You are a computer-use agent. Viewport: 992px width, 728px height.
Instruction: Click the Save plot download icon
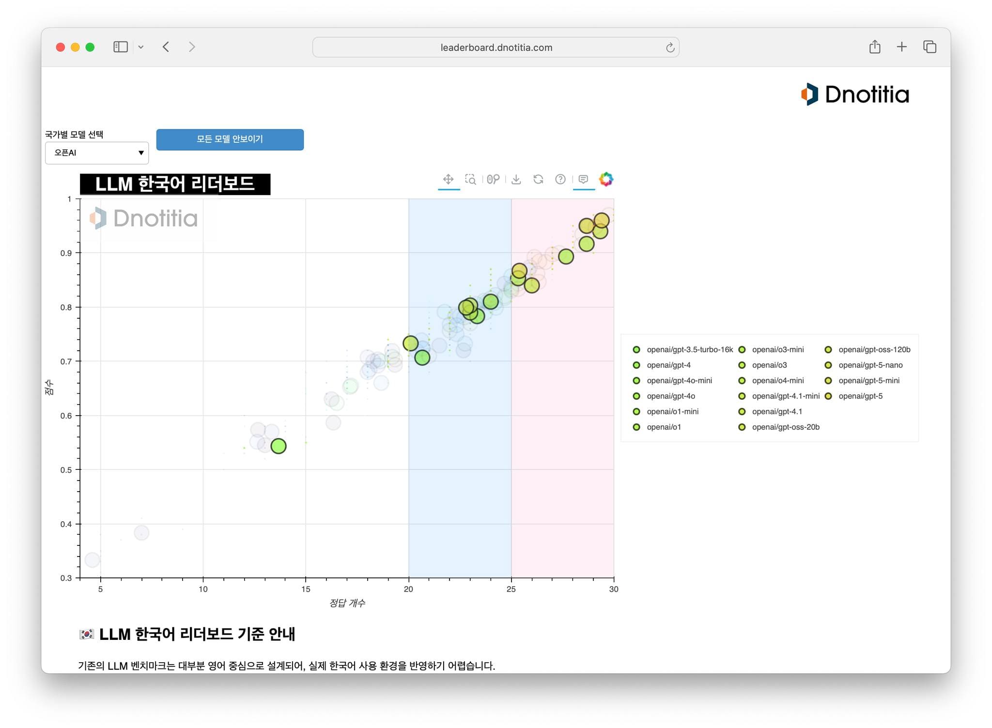[516, 180]
